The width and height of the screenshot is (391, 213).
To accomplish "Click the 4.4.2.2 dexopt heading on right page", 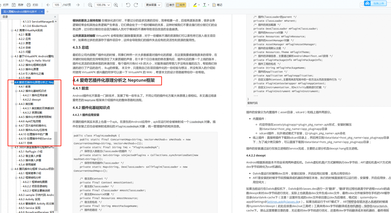I will pyautogui.click(x=256, y=155).
